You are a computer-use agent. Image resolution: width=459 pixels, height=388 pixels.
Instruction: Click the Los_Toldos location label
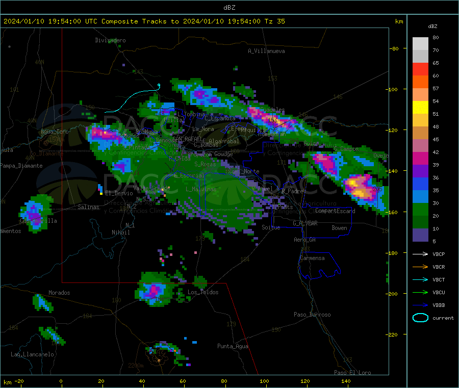pos(203,292)
